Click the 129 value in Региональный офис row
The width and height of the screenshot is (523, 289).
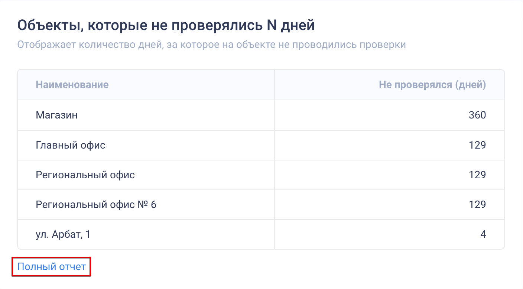tap(477, 175)
